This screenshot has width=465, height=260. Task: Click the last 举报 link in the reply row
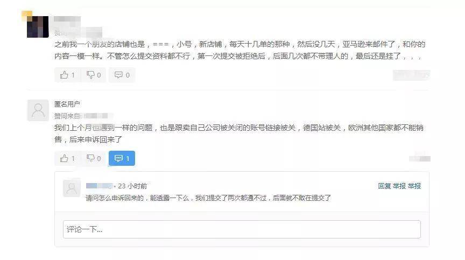point(414,186)
